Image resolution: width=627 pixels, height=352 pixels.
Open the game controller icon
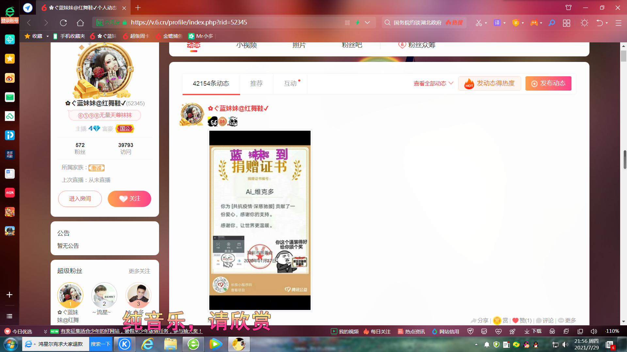534,22
